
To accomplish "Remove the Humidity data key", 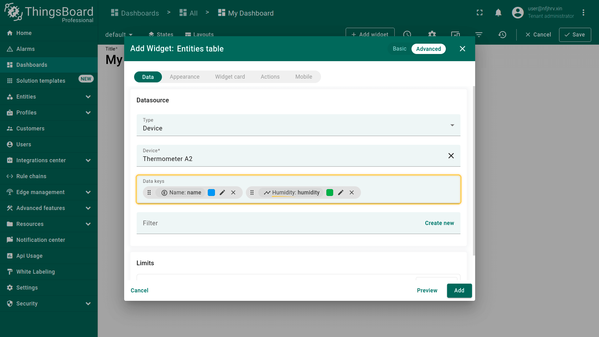I will pyautogui.click(x=352, y=193).
